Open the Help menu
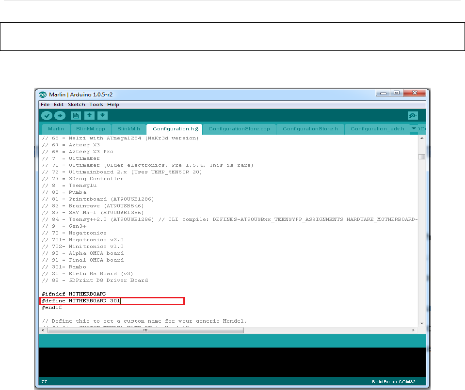Screen dimensions: 465x390 pos(113,105)
